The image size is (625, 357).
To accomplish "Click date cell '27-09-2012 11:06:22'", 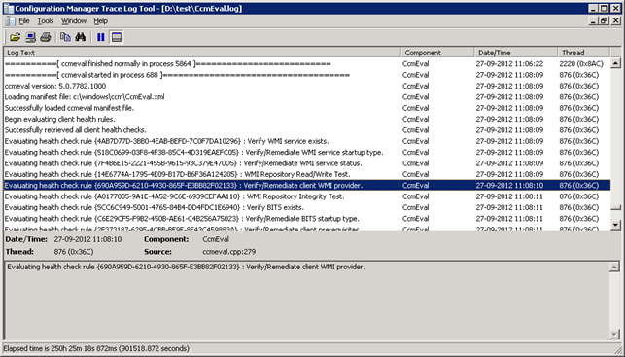I will pyautogui.click(x=509, y=64).
